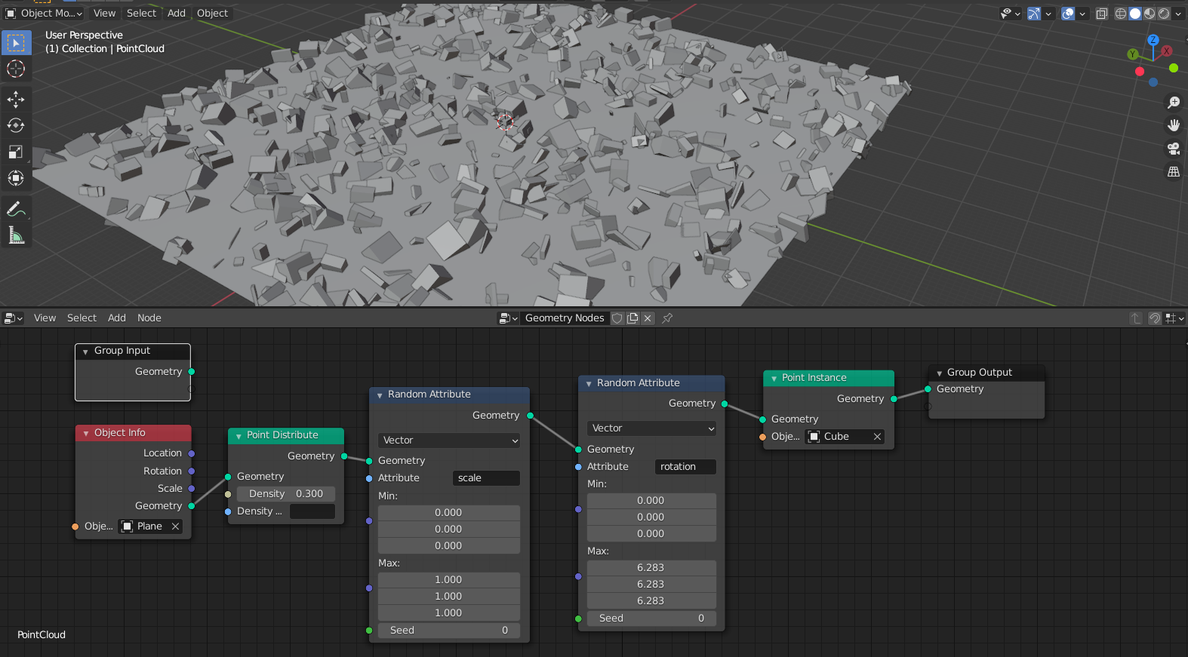Select the Cursor tool in the toolbar
This screenshot has width=1188, height=657.
pyautogui.click(x=16, y=69)
